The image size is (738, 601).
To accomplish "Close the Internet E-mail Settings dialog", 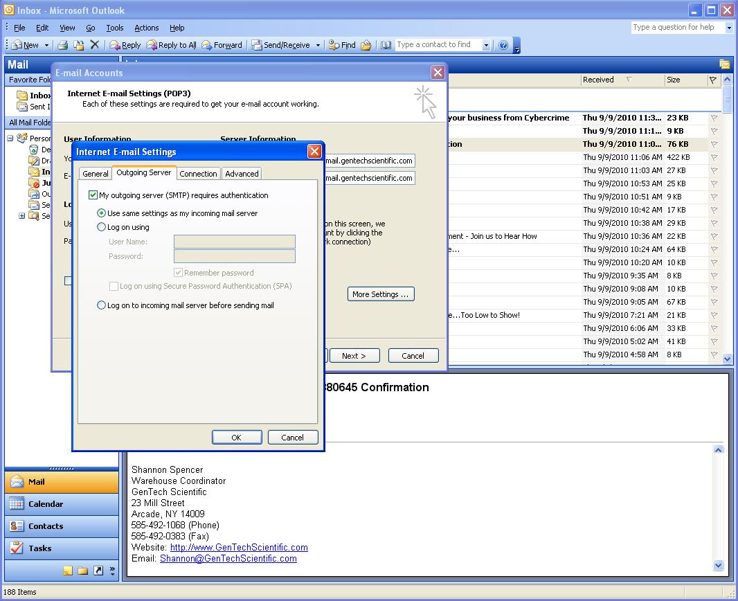I will (314, 152).
